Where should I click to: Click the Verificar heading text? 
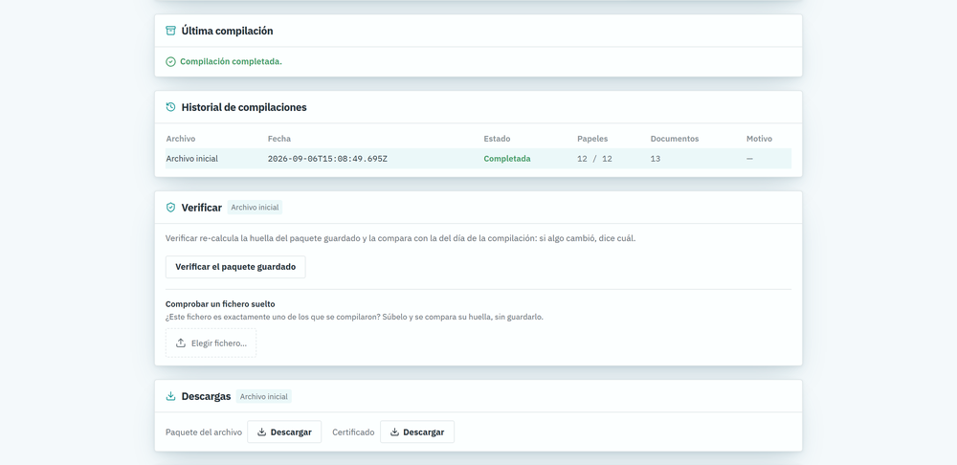click(x=201, y=208)
